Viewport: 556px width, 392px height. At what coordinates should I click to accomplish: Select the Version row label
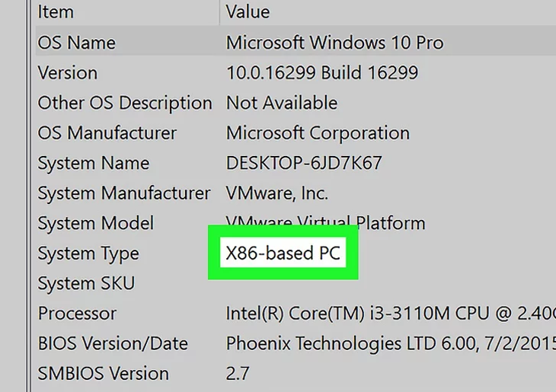pos(68,73)
